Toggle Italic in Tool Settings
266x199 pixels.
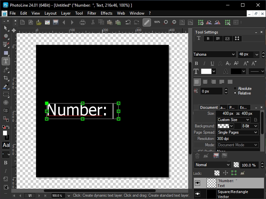point(204,63)
